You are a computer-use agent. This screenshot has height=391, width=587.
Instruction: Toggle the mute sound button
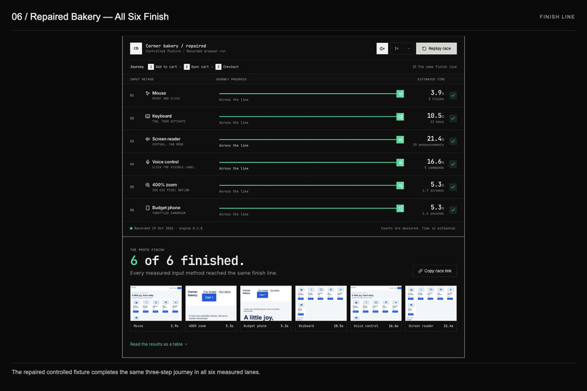(x=382, y=48)
